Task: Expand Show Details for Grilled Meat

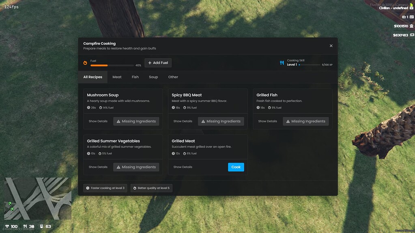Action: tap(183, 167)
